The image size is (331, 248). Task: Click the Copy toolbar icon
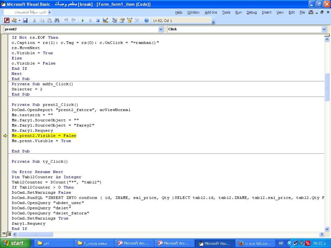[x=42, y=21]
